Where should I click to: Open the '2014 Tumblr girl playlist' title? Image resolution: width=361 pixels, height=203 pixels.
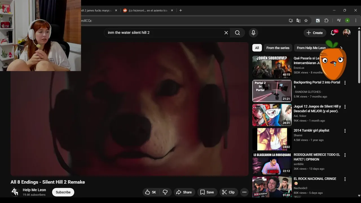coord(311,131)
